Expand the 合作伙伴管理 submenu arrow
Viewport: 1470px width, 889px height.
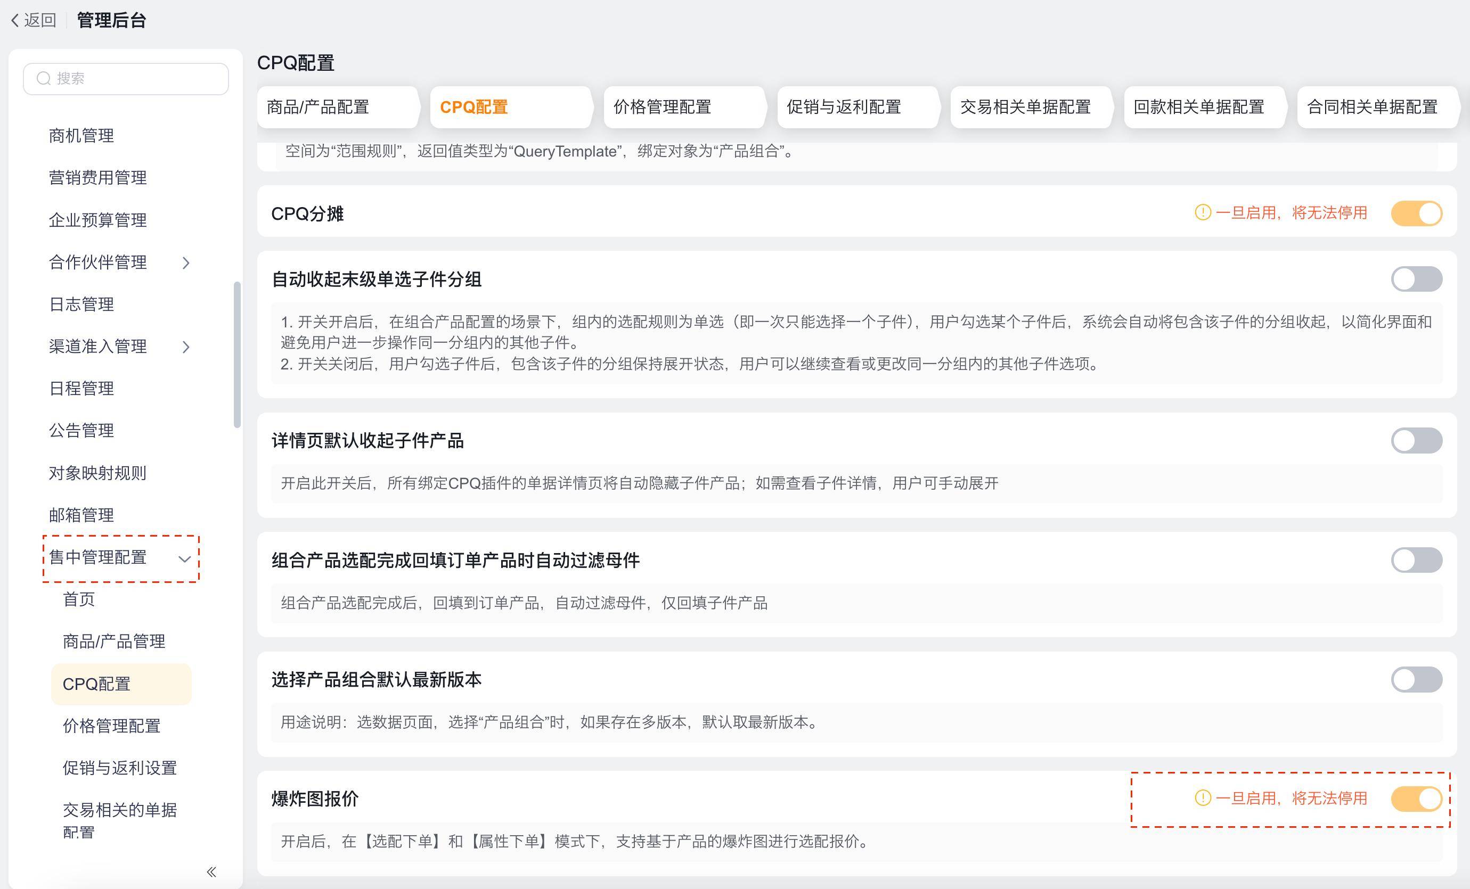[x=186, y=263]
